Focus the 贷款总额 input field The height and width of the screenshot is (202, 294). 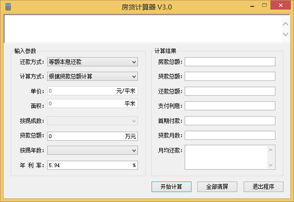[93, 136]
